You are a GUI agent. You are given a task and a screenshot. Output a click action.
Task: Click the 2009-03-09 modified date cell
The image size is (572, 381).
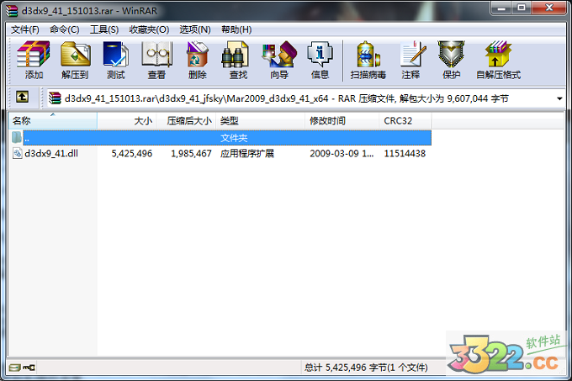coord(342,154)
